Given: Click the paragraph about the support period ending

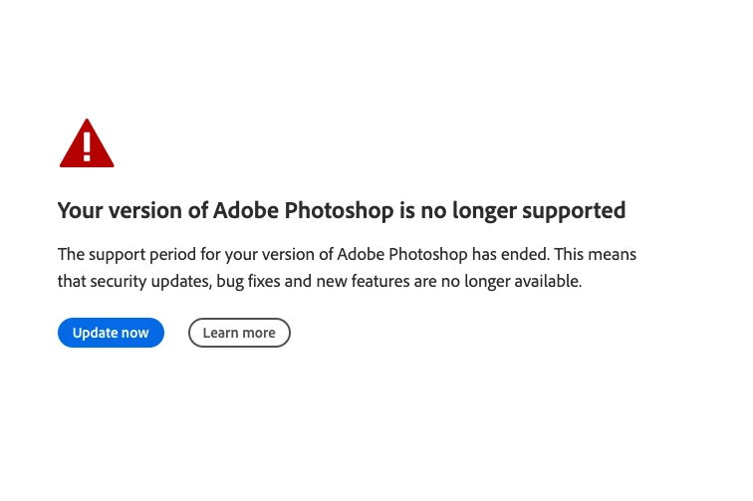Looking at the screenshot, I should 346,267.
